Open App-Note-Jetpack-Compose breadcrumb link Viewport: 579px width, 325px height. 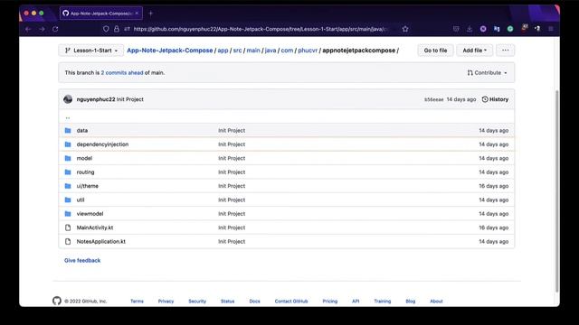point(170,51)
